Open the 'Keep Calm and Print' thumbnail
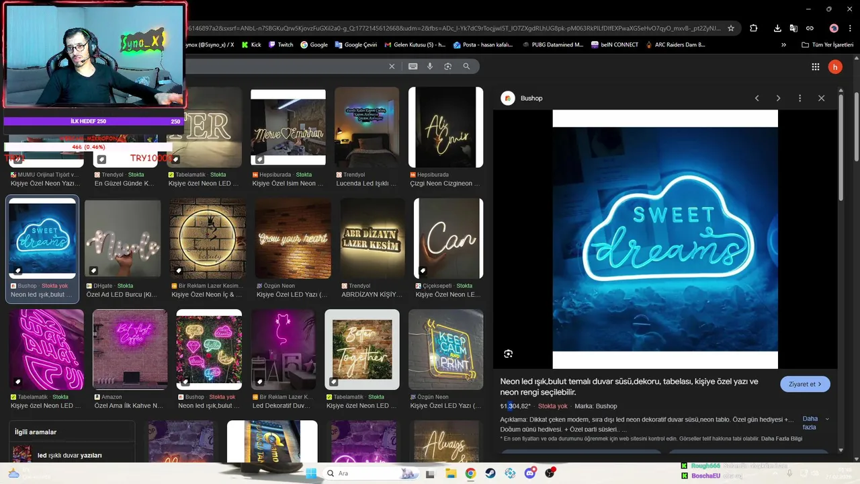Image resolution: width=860 pixels, height=484 pixels. coord(445,350)
